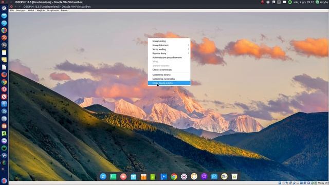Open the terminal icon in the host launcher
This screenshot has height=185, width=329.
click(x=4, y=45)
